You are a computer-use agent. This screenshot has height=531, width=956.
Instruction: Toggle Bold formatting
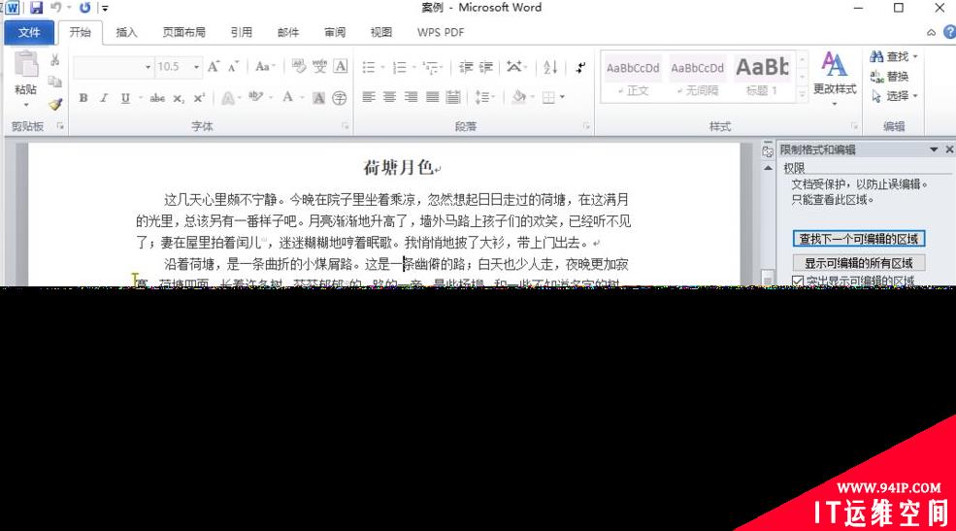[83, 97]
